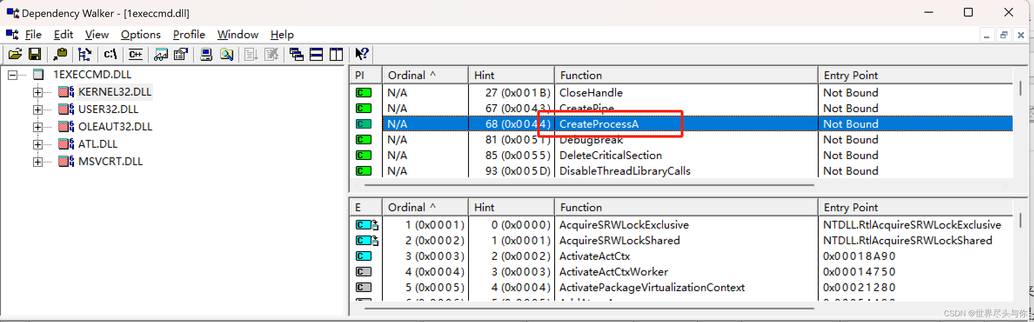Open the Properties toolbar icon
The height and width of the screenshot is (322, 1034).
point(181,54)
